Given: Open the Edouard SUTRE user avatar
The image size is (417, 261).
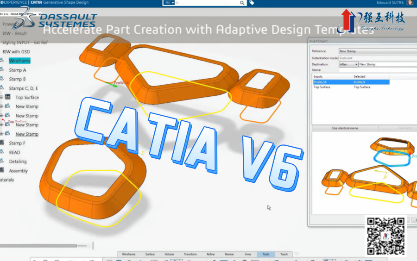Looking at the screenshot, I should pos(410,2).
